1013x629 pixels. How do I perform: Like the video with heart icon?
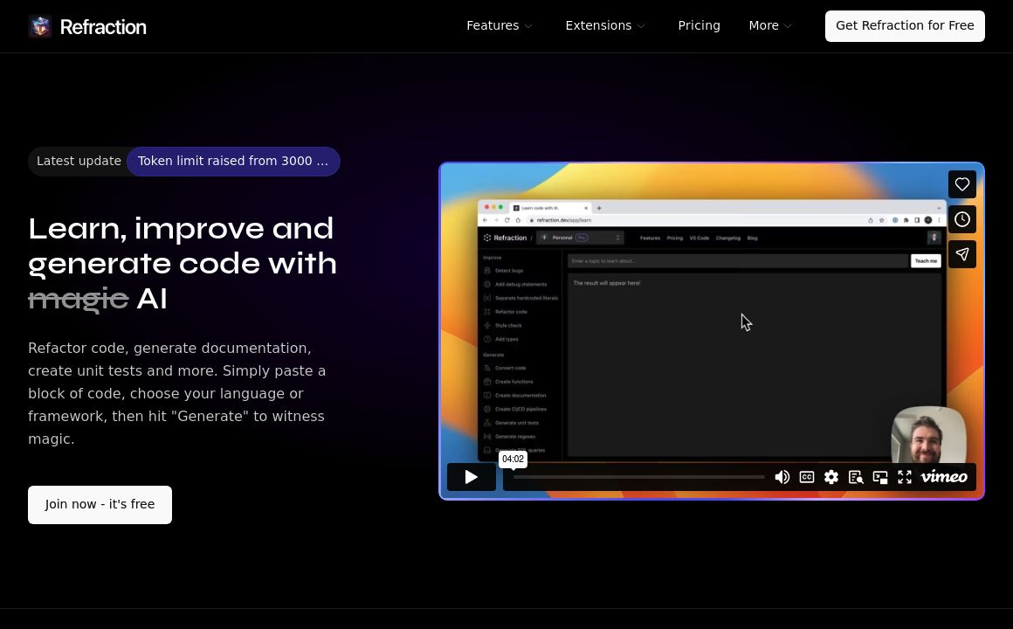click(x=961, y=184)
